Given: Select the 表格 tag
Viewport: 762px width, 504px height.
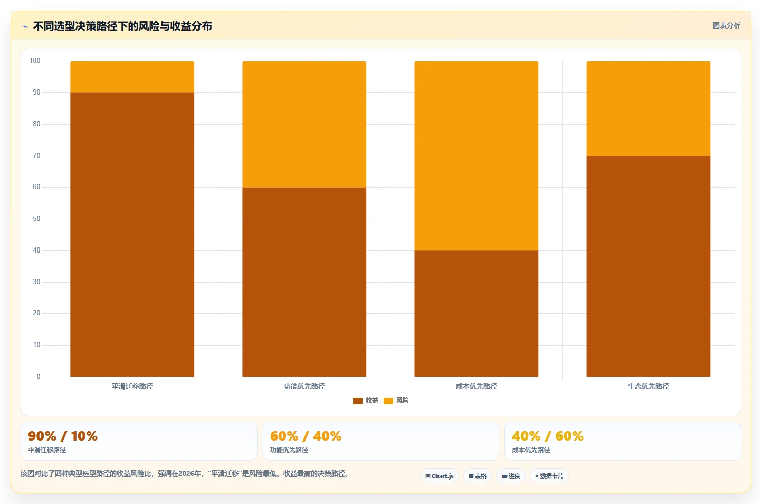Looking at the screenshot, I should point(478,476).
